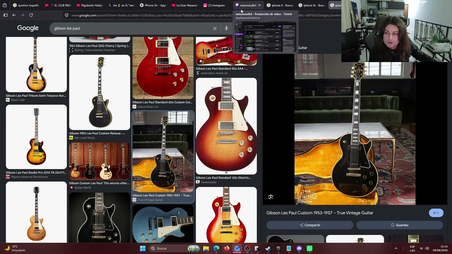
Task: Switch to the natsunexdlol Twitch tab
Action: pyautogui.click(x=248, y=5)
